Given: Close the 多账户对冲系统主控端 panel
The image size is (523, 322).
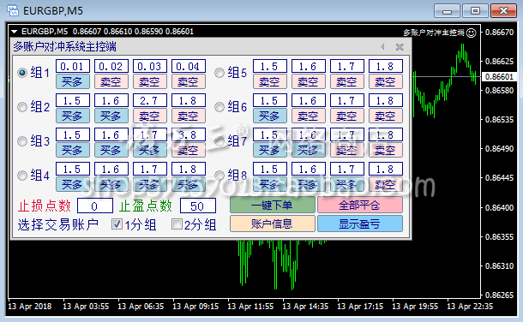Looking at the screenshot, I should coord(400,47).
